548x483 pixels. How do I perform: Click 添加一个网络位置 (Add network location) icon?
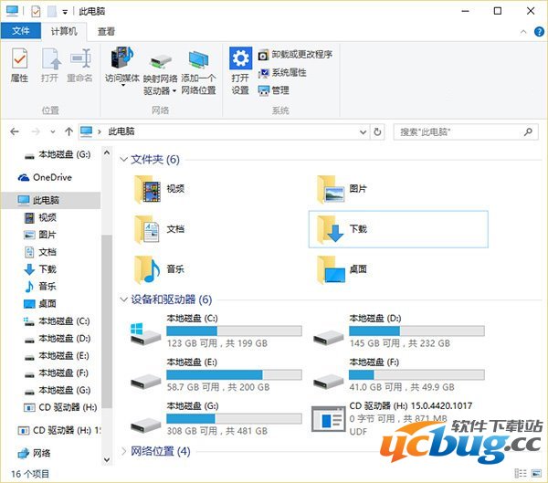(198, 68)
